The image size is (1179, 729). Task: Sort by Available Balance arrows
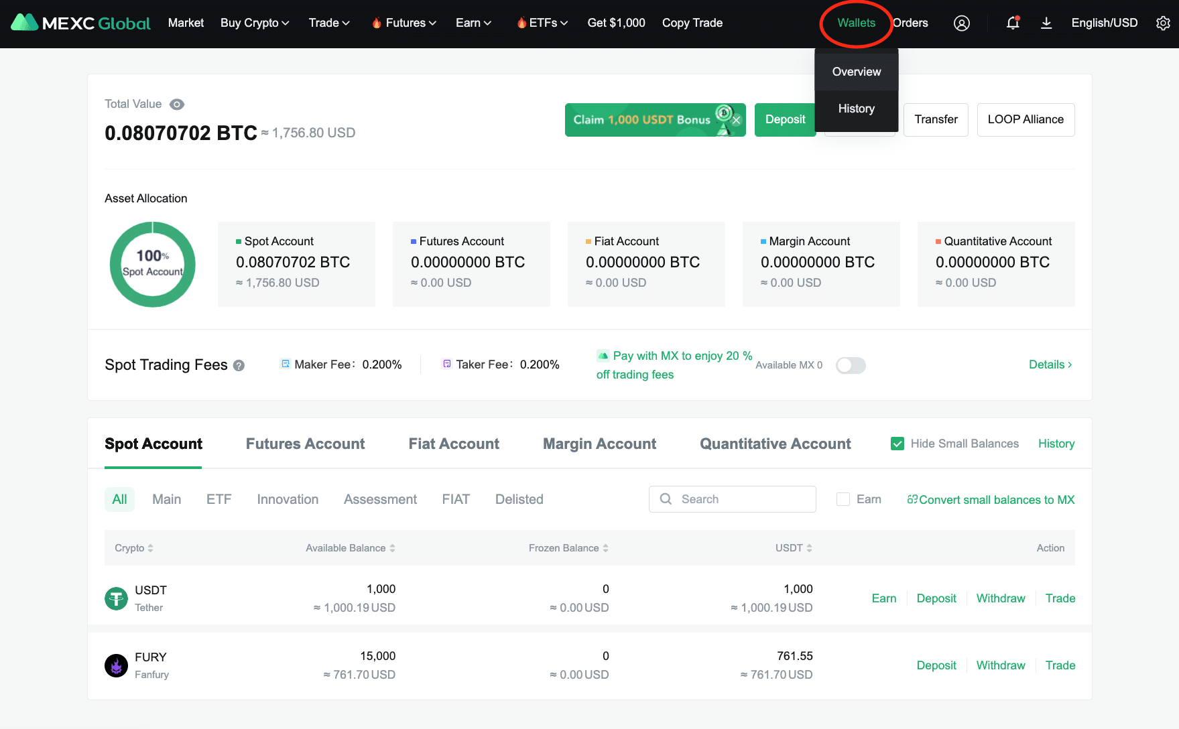point(392,548)
